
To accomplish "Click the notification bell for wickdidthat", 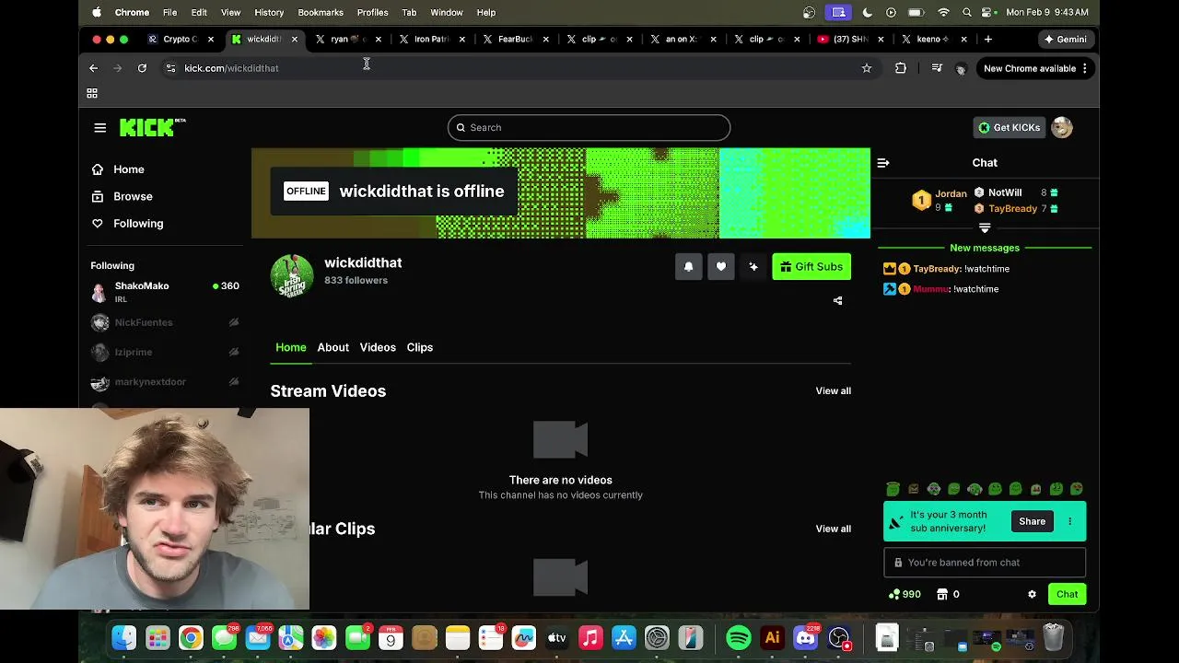I will 688,267.
